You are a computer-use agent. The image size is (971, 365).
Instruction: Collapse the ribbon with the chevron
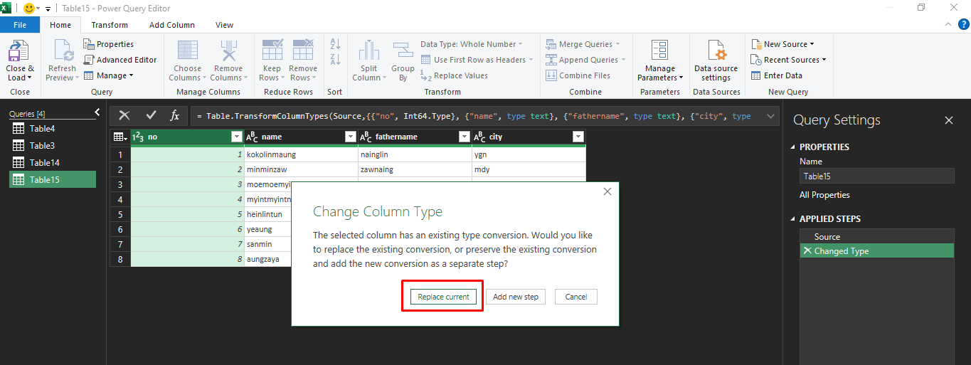(x=948, y=24)
